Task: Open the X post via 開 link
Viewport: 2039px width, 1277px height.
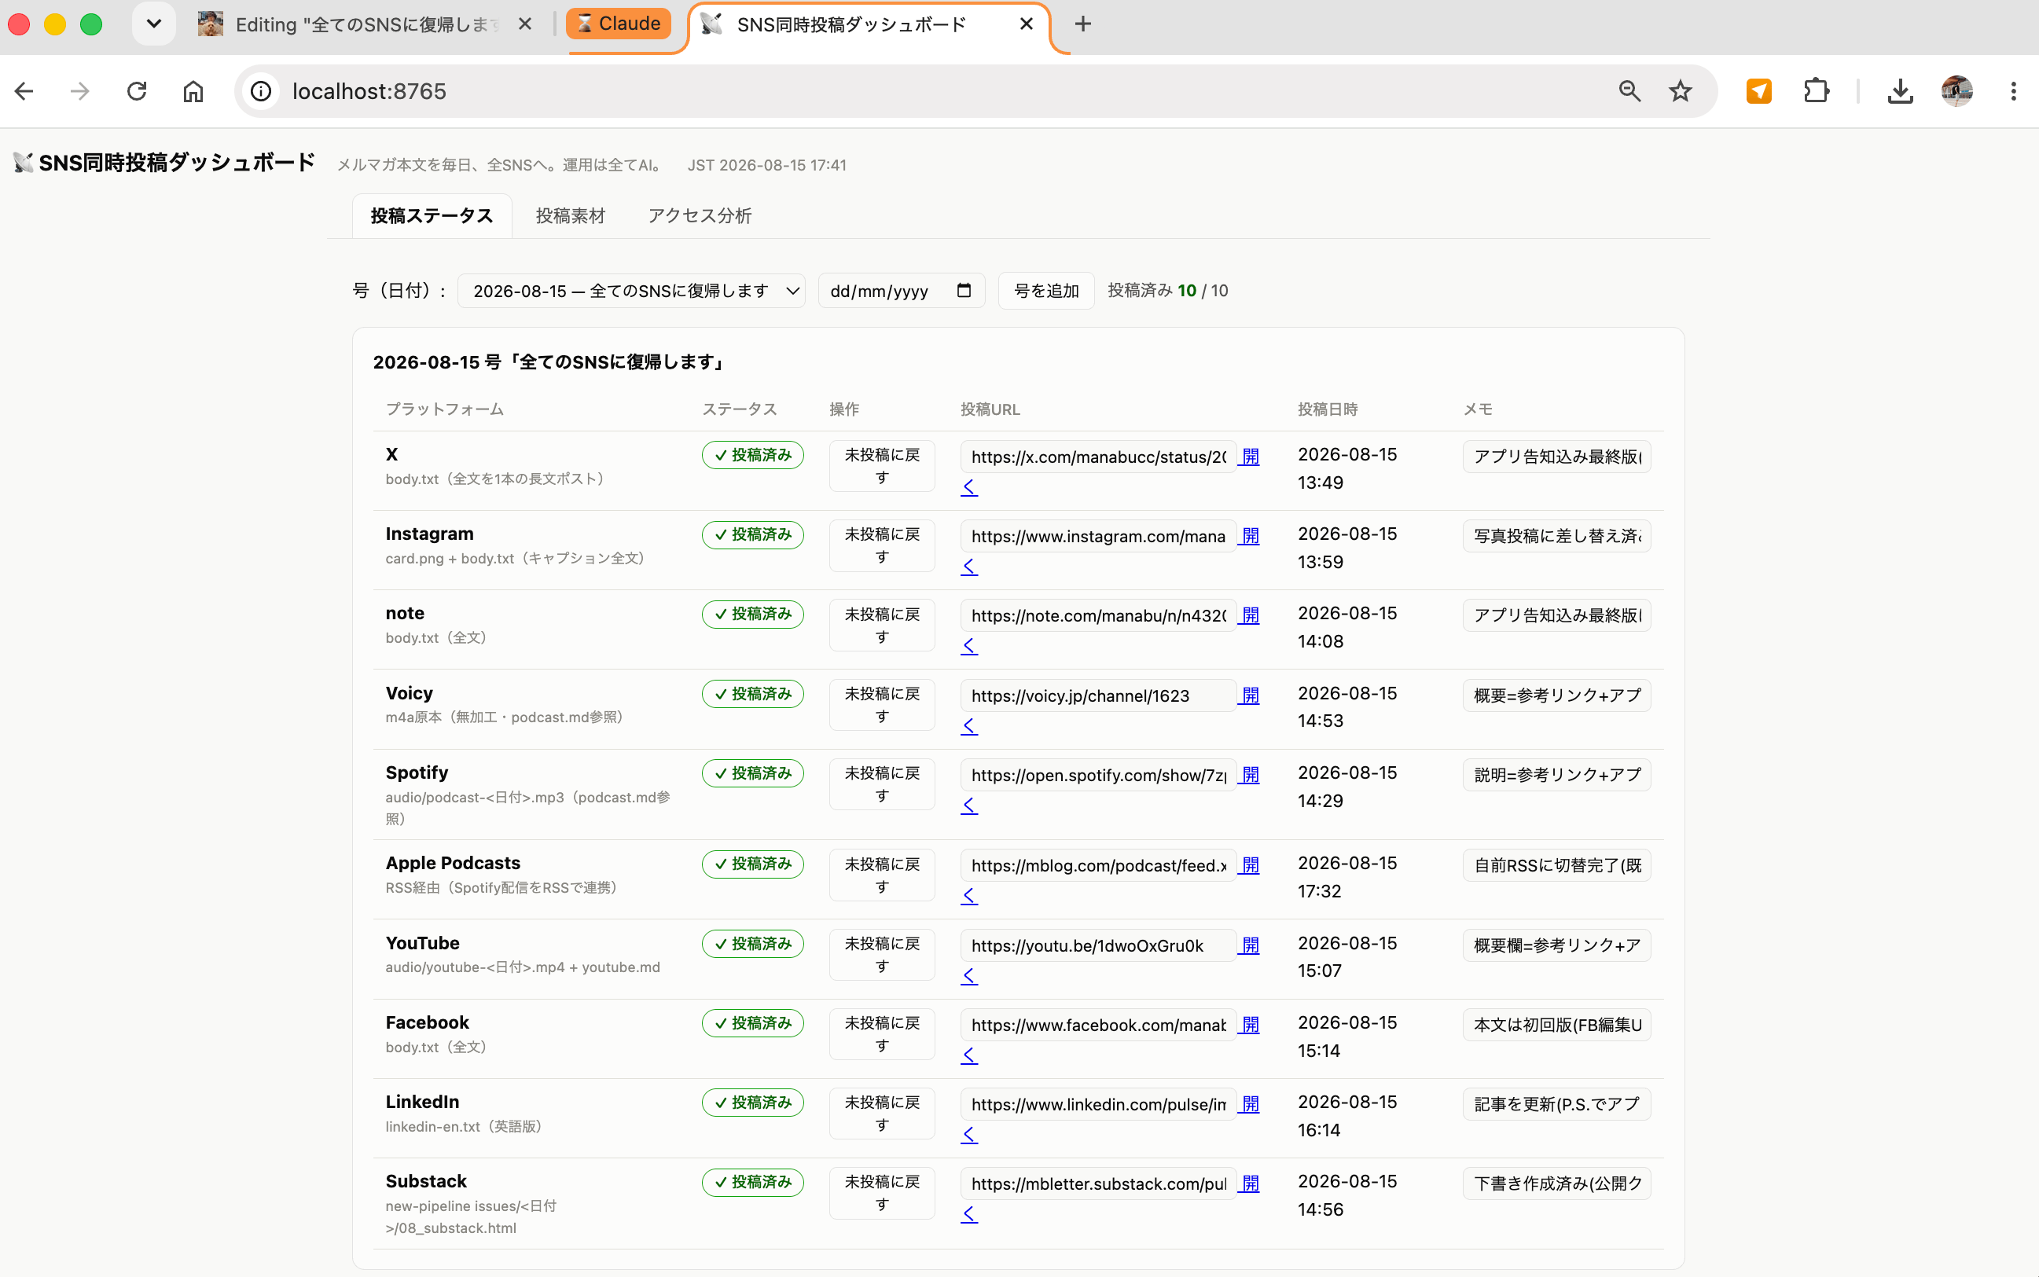Action: 1250,456
